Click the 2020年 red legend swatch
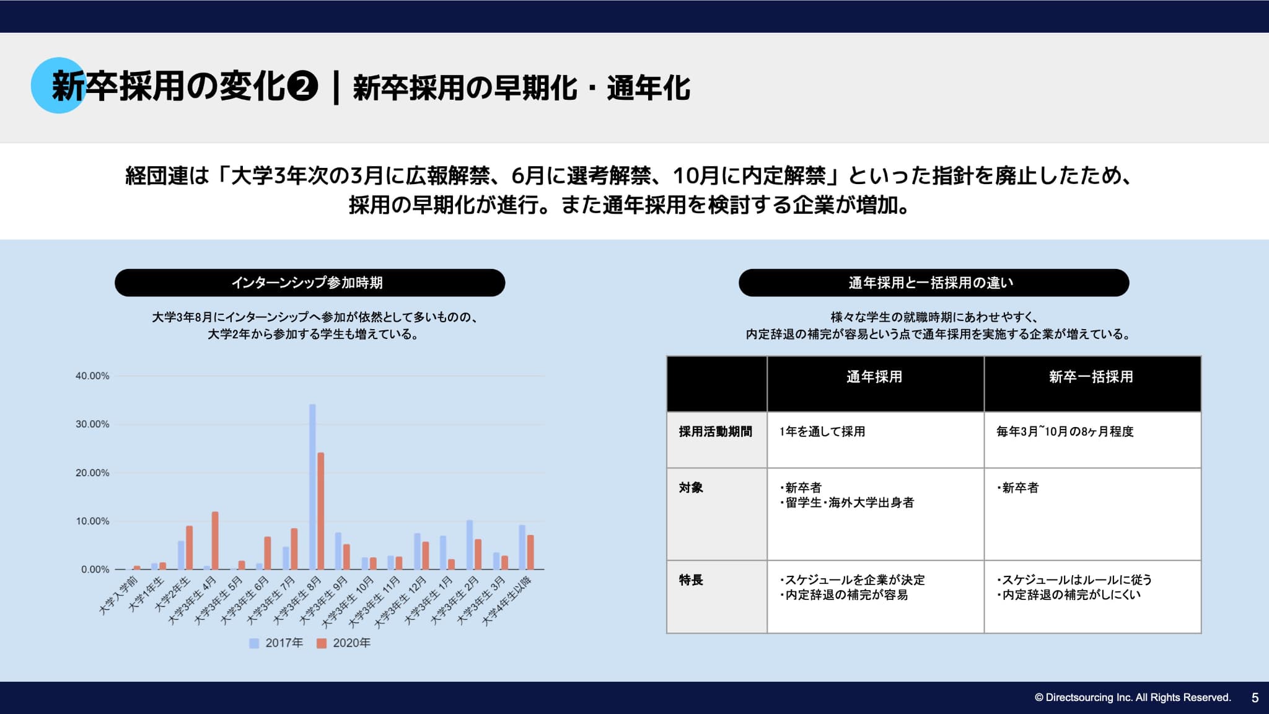 tap(322, 643)
